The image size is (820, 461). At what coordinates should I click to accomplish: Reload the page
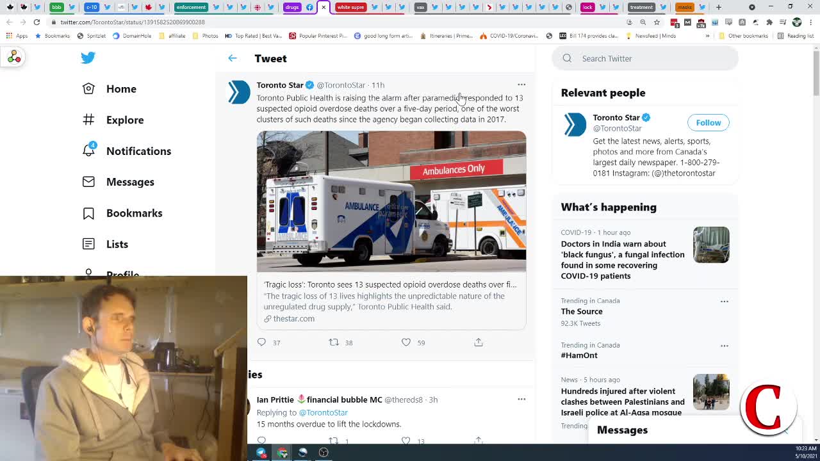37,22
